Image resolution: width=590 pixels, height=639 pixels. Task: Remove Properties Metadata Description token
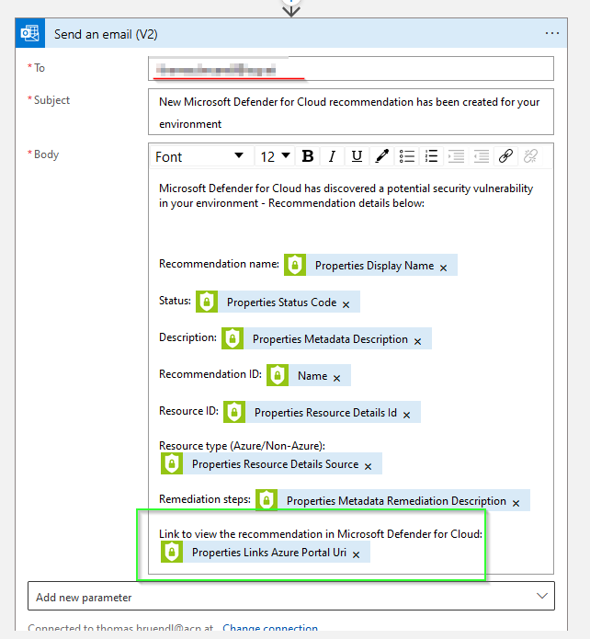(417, 341)
